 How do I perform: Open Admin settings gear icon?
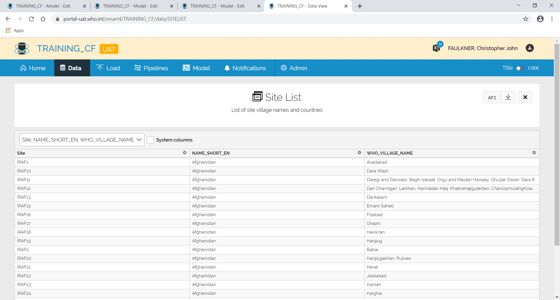283,68
